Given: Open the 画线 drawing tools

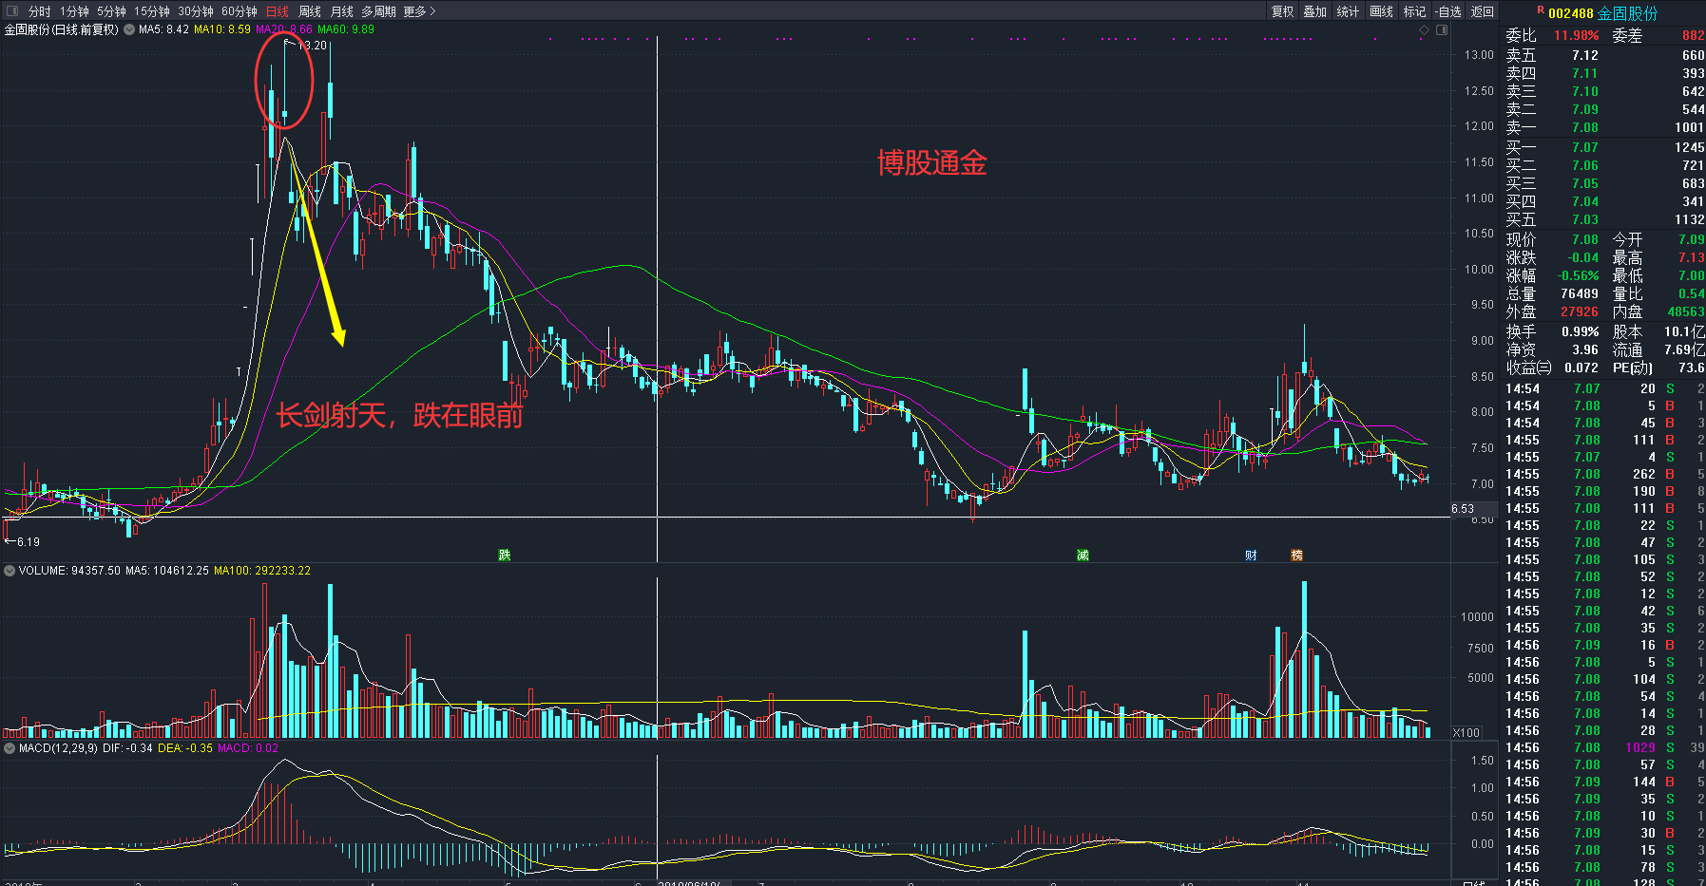Looking at the screenshot, I should click(1381, 11).
